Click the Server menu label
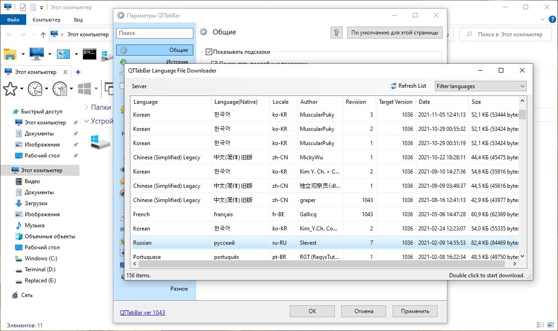 (x=139, y=86)
